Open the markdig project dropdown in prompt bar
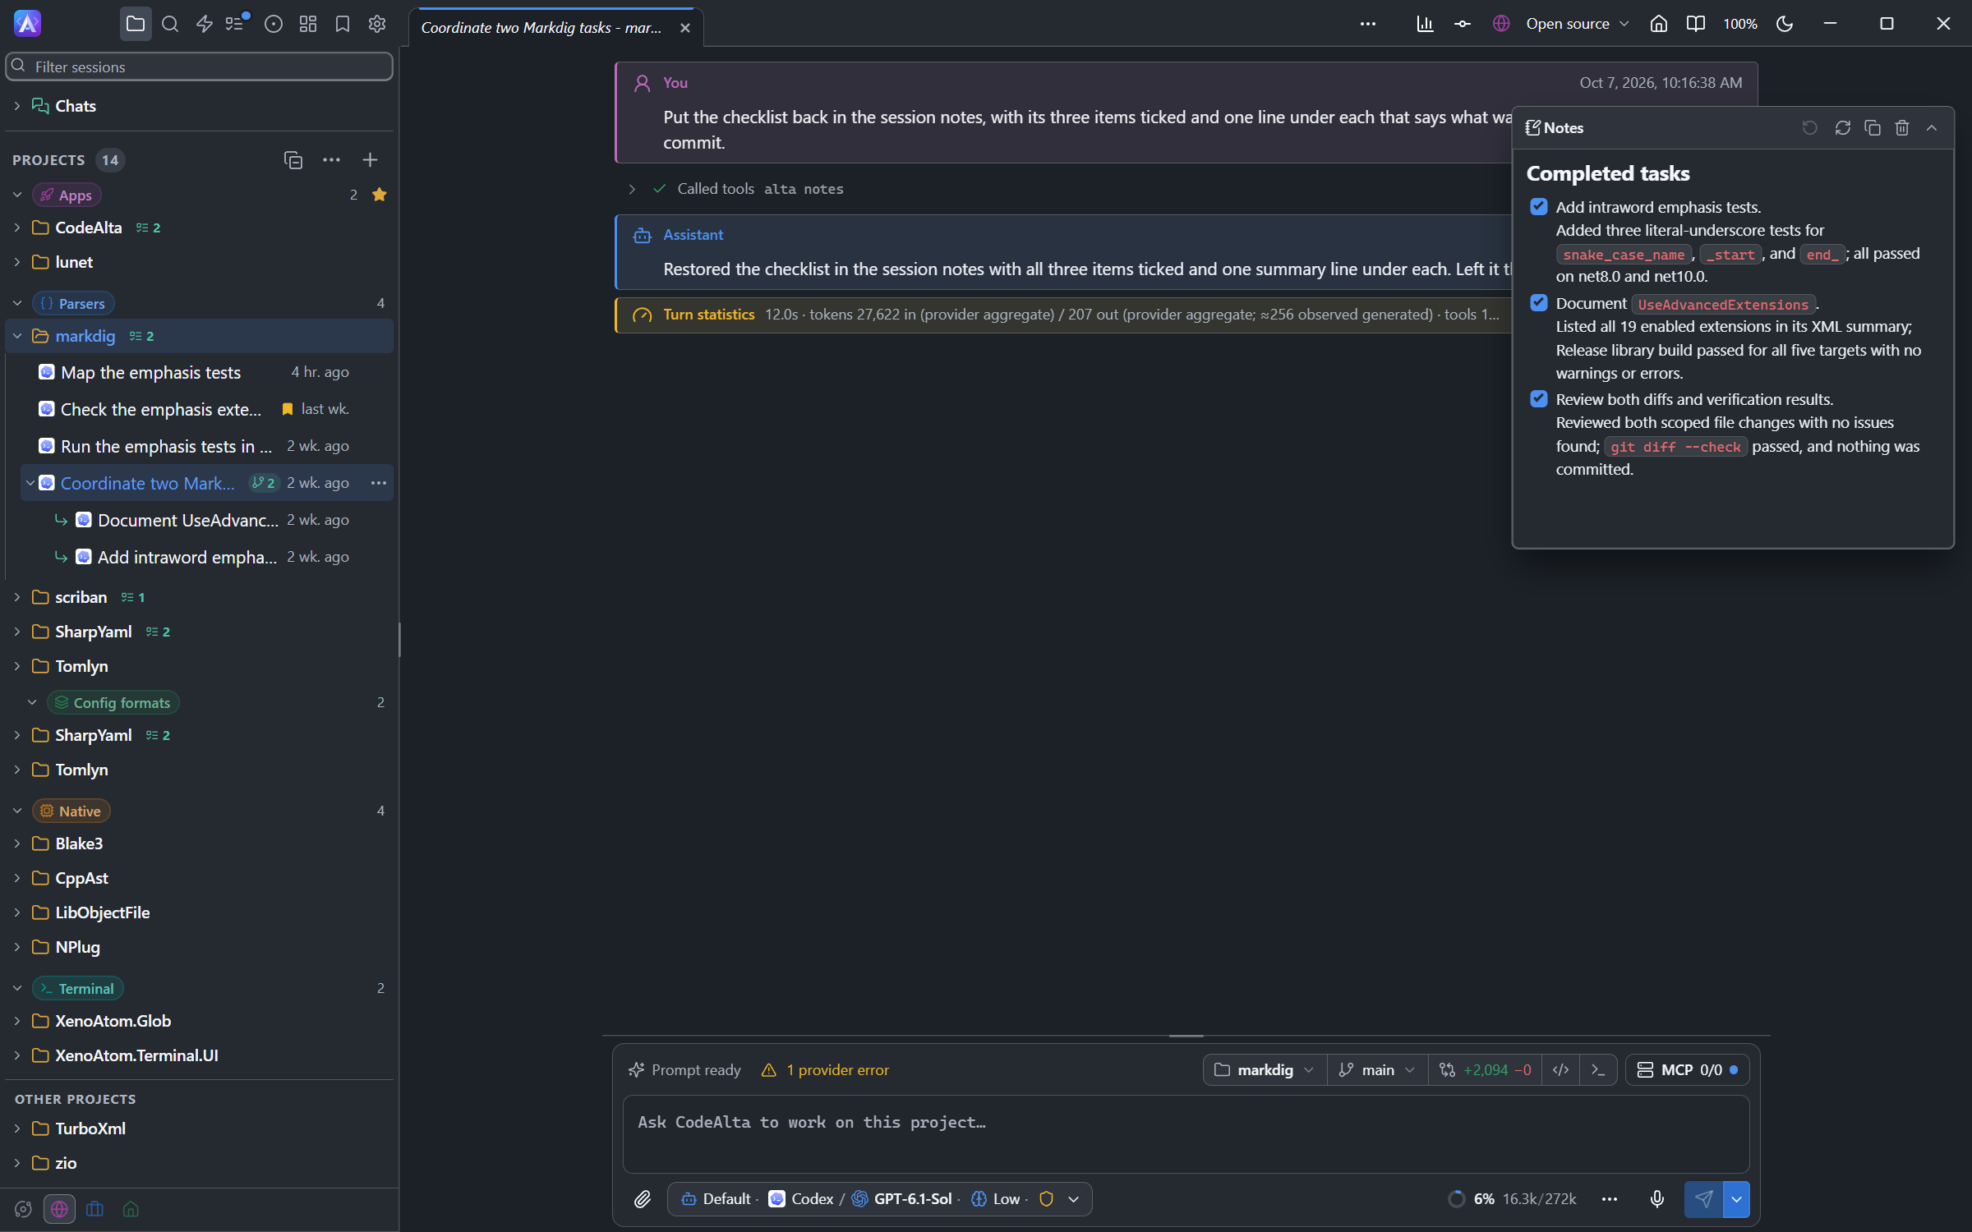The width and height of the screenshot is (1972, 1232). tap(1265, 1070)
